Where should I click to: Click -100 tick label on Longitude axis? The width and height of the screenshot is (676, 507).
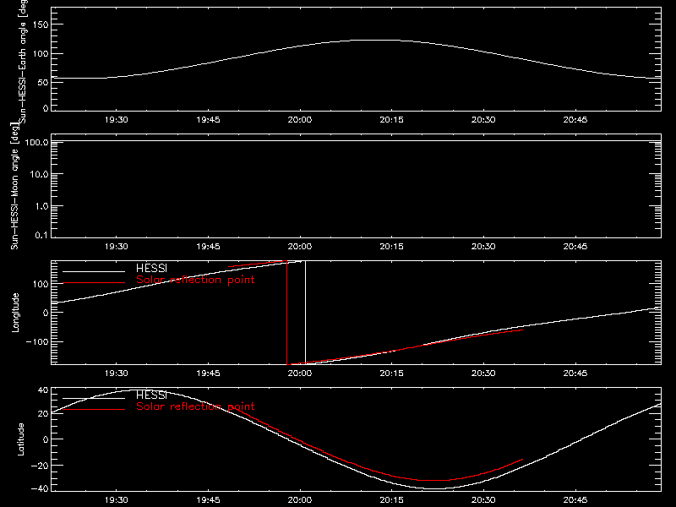pyautogui.click(x=37, y=342)
